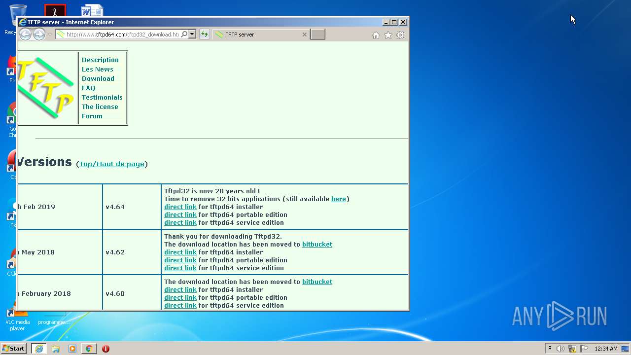Image resolution: width=631 pixels, height=355 pixels.
Task: Click the red stop-sign taskbar icon
Action: coord(105,349)
